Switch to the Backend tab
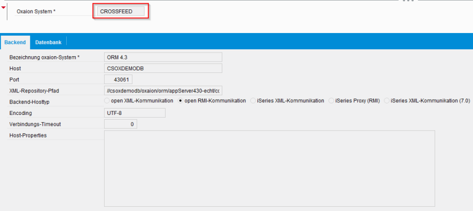 (x=15, y=42)
